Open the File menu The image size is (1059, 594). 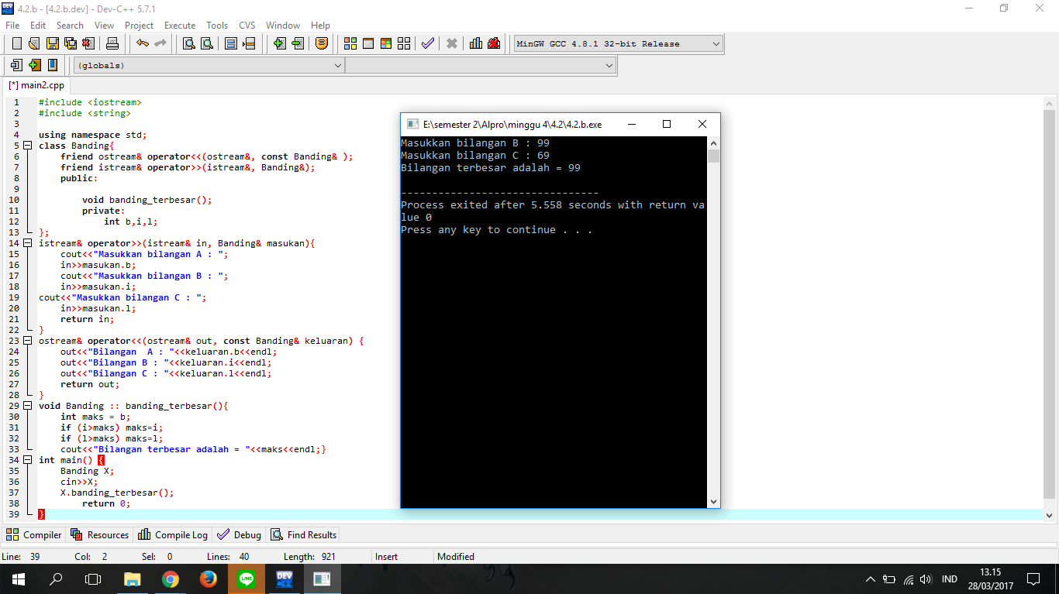click(x=12, y=26)
